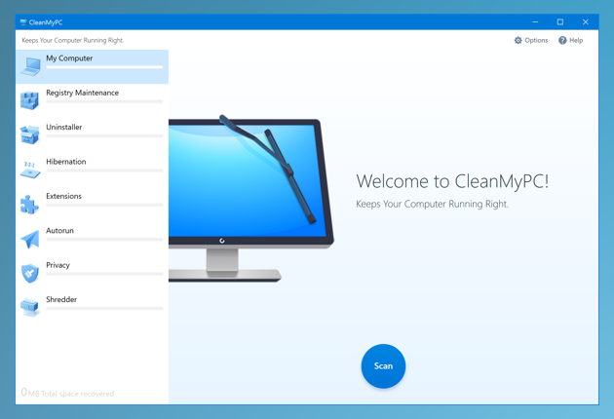This screenshot has height=419, width=614.
Task: Click the Privacy progress bar
Action: tap(104, 274)
